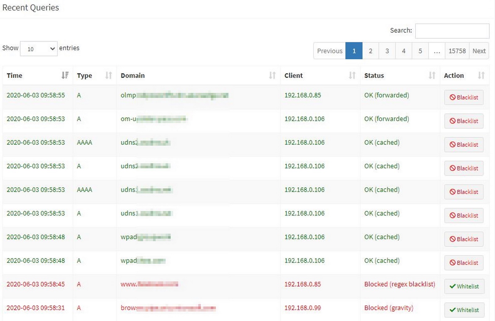Click Previous in the pagination bar
The image size is (495, 321).
(x=329, y=51)
